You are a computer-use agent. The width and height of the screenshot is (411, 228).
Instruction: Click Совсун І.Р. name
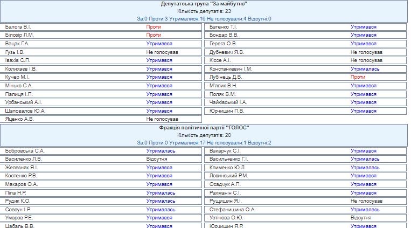click(18, 210)
